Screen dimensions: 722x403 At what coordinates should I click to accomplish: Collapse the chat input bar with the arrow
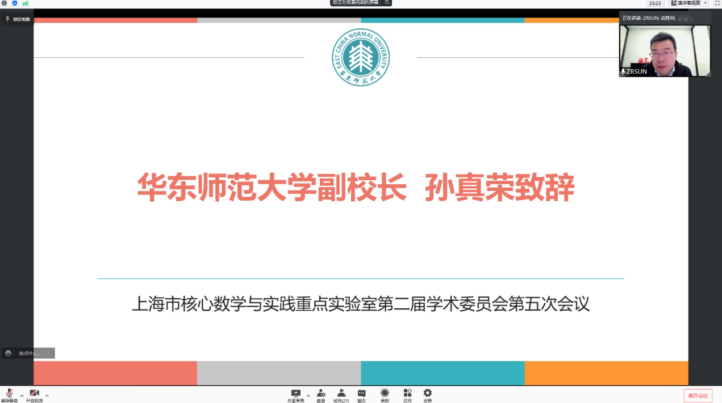(x=49, y=353)
